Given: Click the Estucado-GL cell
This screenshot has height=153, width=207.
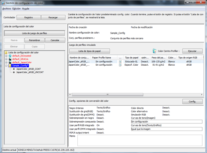Looking at the screenshot, I should point(131,62).
